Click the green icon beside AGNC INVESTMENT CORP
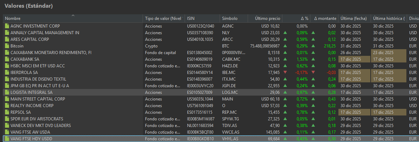 click(x=7, y=26)
